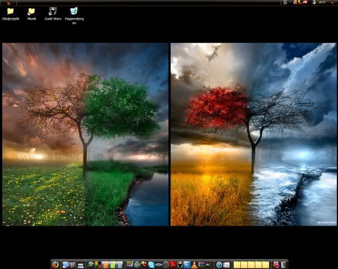Click the Apple logo menu button
This screenshot has width=338, height=269.
8,2
